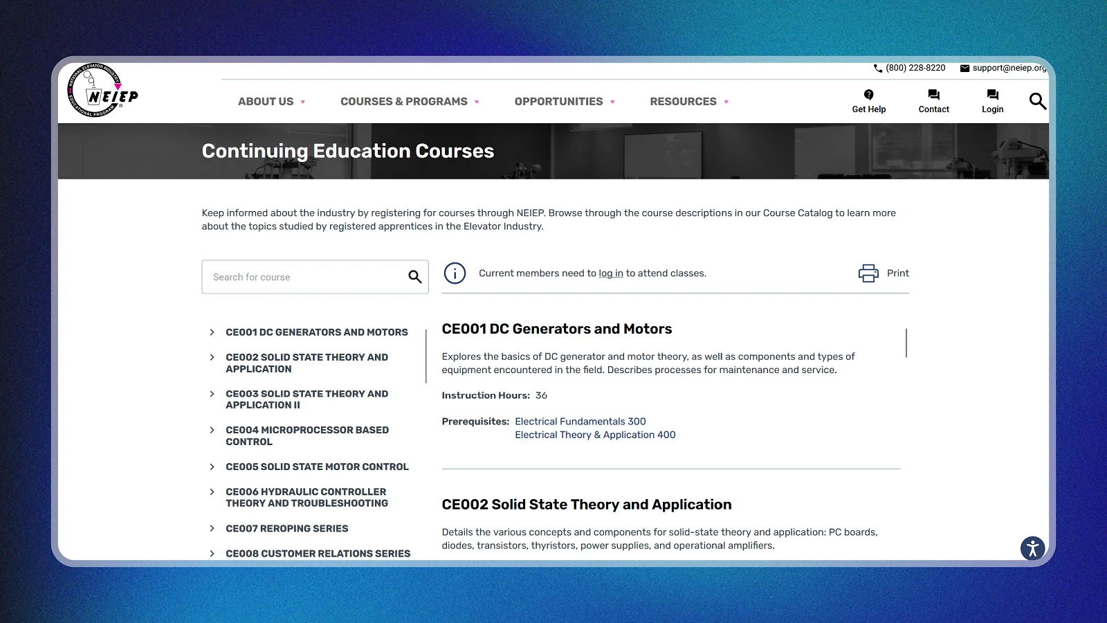Select CE005 SOLID STATE MOTOR CONTROL
The width and height of the screenshot is (1107, 623).
(x=317, y=467)
